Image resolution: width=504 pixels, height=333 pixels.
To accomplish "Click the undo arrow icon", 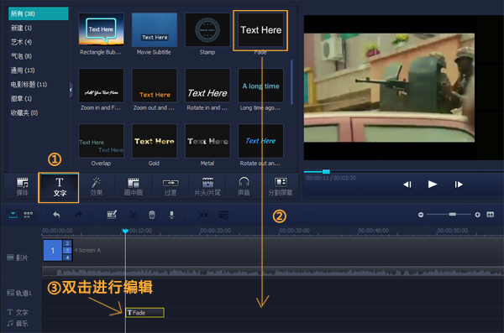I will click(x=56, y=215).
